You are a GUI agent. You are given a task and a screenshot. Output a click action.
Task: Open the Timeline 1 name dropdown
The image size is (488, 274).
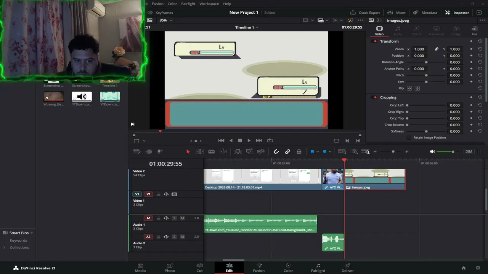click(247, 27)
